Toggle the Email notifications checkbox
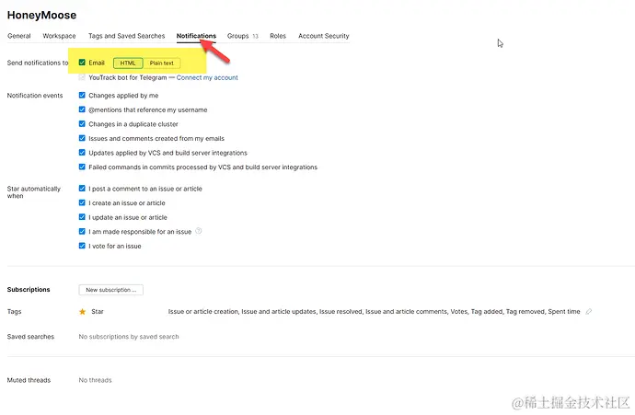635x415 pixels. tap(82, 63)
